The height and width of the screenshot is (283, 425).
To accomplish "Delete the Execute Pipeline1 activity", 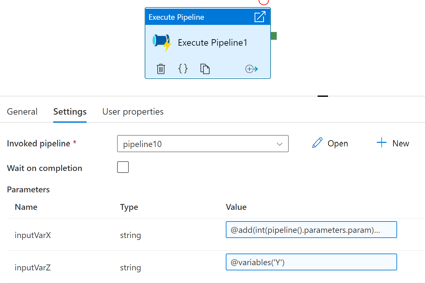I will [161, 69].
